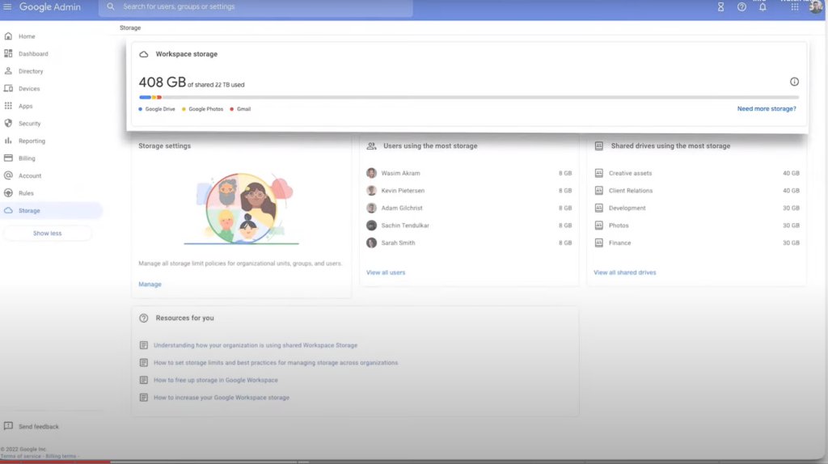This screenshot has height=464, width=828.
Task: Click Wasim Akram's avatar
Action: [371, 173]
